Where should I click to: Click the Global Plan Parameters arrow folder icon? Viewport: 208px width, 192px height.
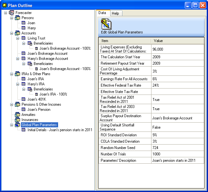(17, 125)
